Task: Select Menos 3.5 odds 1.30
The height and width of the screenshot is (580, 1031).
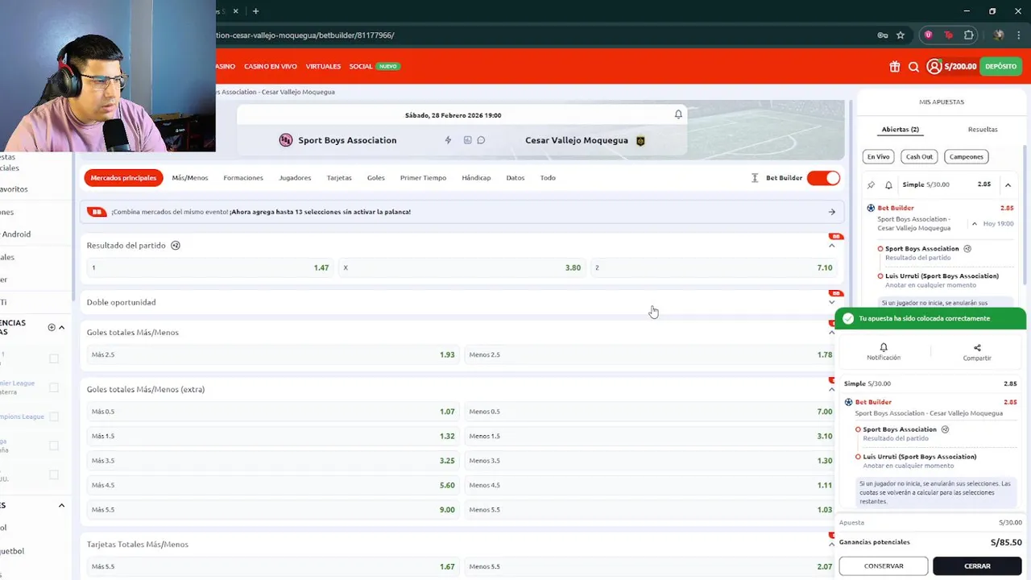Action: tap(651, 461)
